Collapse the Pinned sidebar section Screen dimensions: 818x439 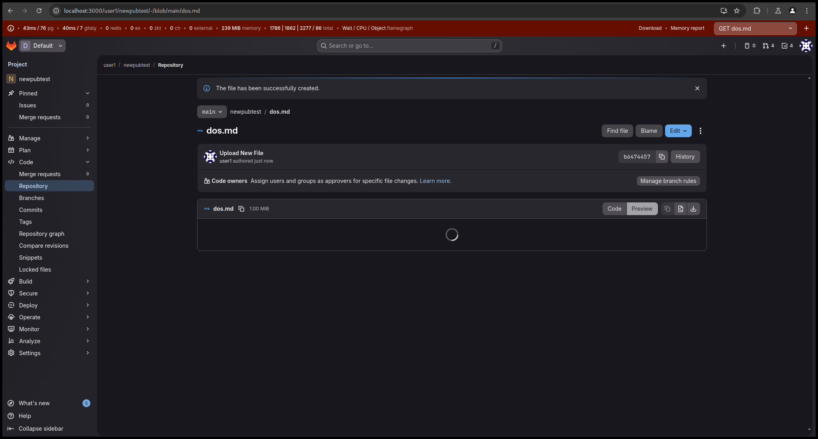tap(88, 93)
